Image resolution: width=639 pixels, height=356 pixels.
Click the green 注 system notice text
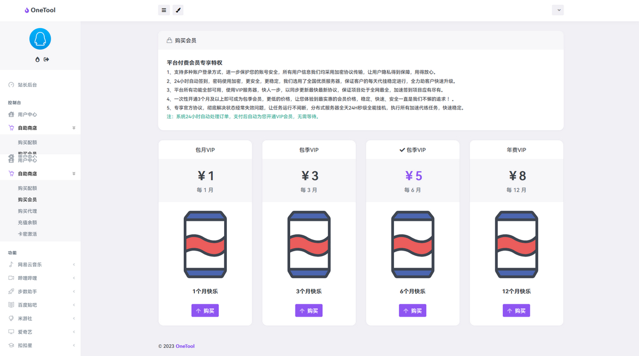(243, 116)
